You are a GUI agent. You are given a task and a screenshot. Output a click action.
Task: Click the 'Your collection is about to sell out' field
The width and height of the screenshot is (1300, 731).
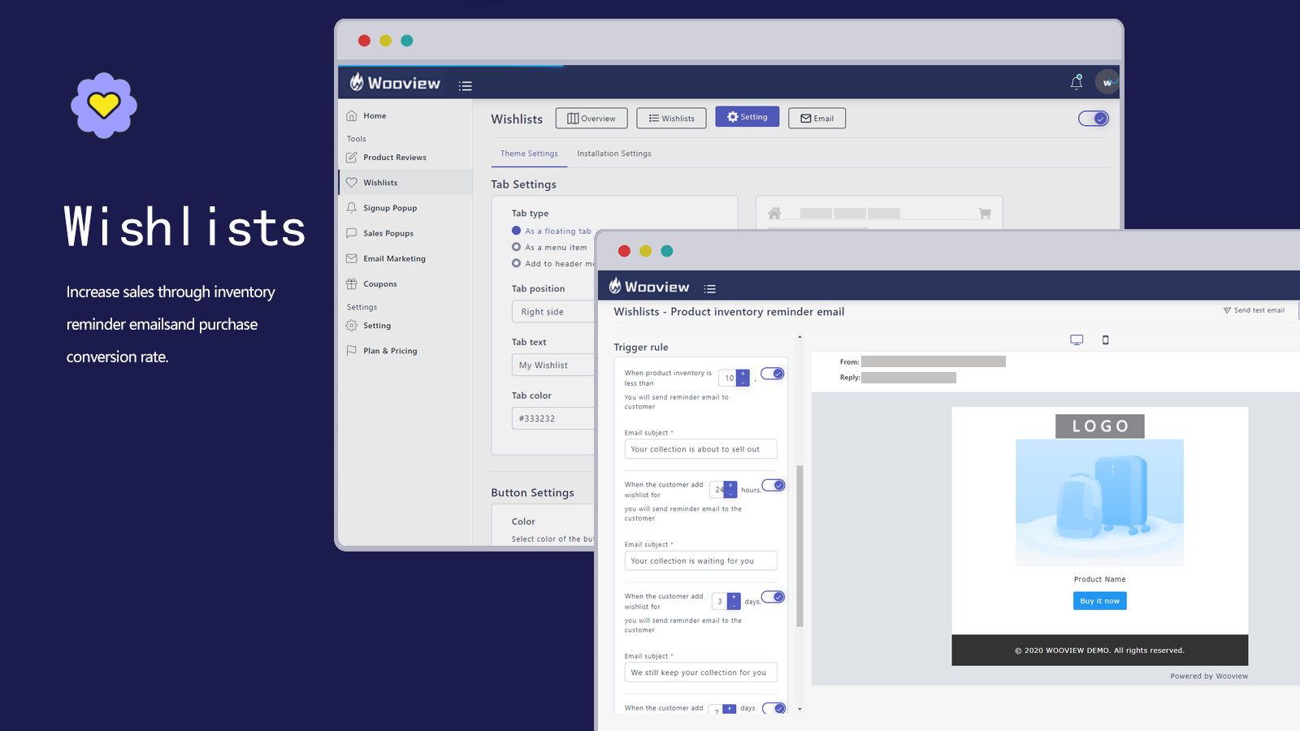coord(700,448)
